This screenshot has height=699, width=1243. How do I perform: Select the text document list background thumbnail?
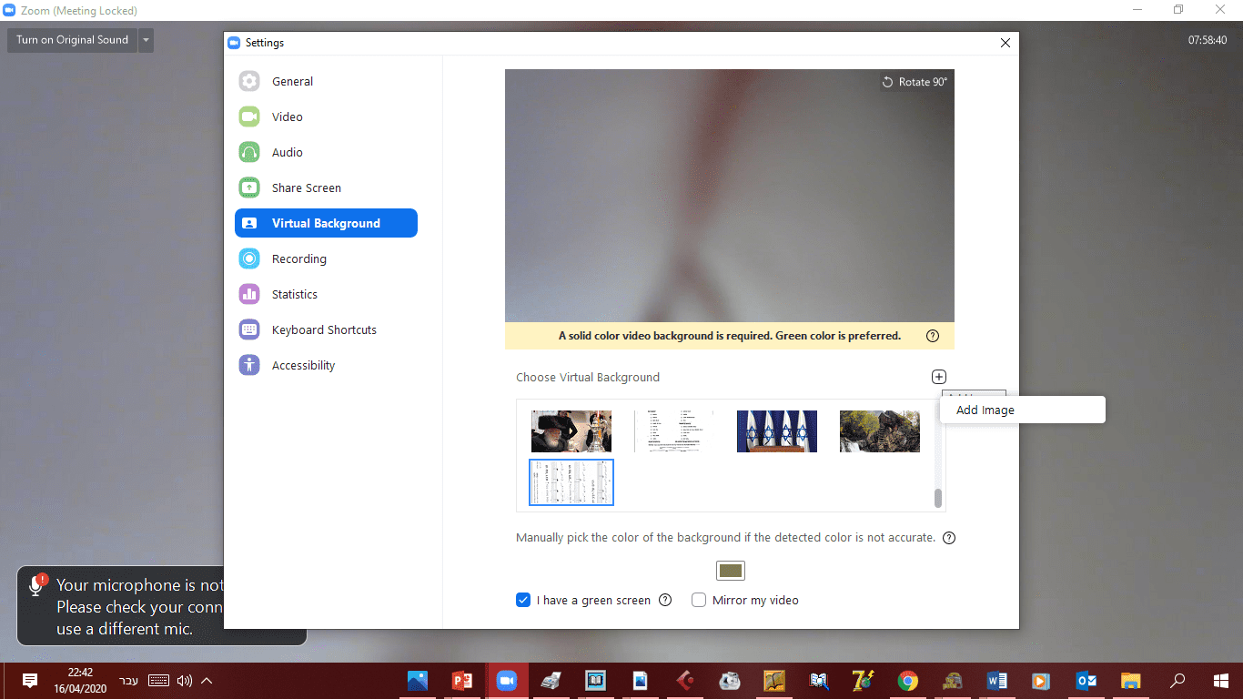[x=674, y=431]
